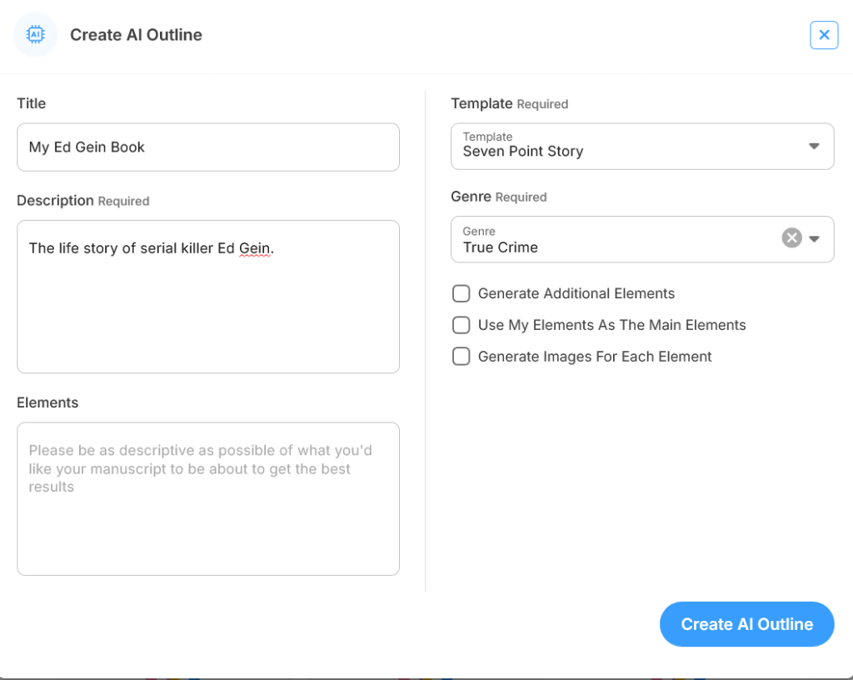Image resolution: width=853 pixels, height=680 pixels.
Task: Click the True Crime genre field
Action: click(616, 239)
